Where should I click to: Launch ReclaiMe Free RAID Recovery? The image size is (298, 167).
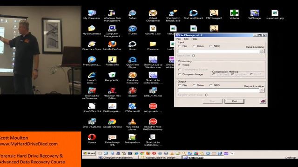(x=153, y=124)
